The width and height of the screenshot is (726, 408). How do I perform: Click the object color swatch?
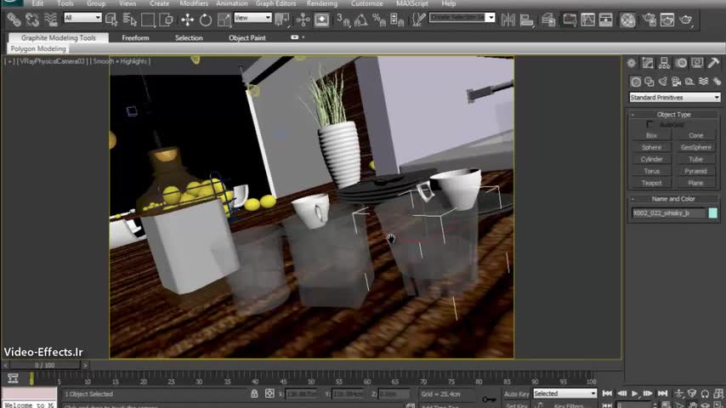(x=712, y=213)
